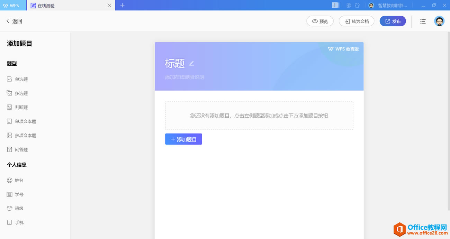Insert a 单项文本题 single text question
The image size is (450, 239).
25,121
